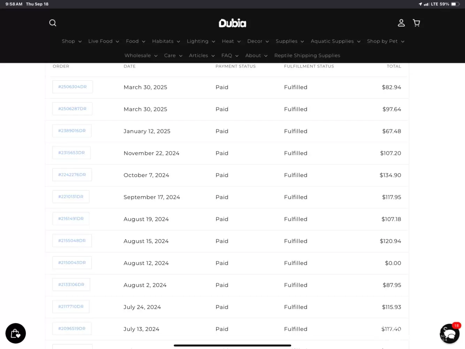This screenshot has height=349, width=465.
Task: Open order #2506304DR
Action: [73, 87]
